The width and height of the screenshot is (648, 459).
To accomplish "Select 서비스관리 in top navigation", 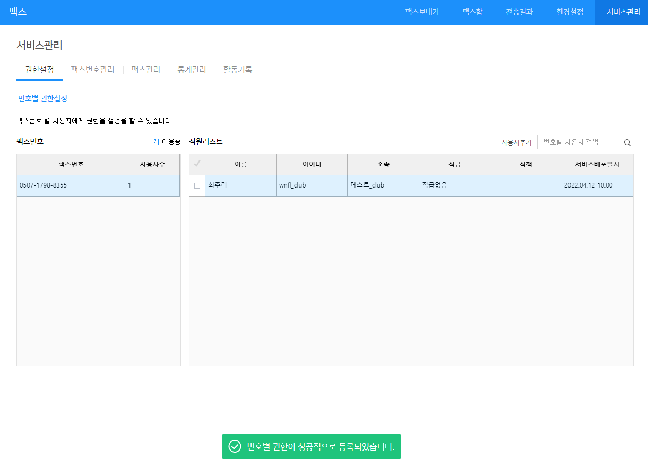I will 623,12.
